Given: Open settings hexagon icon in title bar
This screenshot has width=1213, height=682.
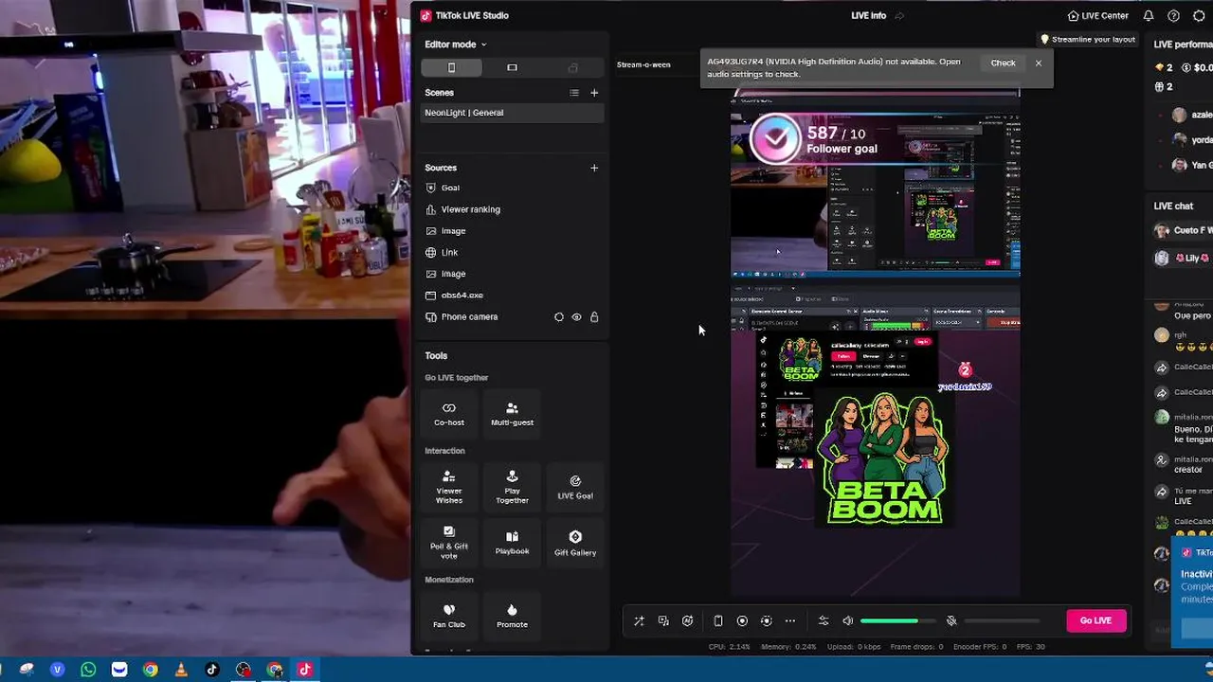Looking at the screenshot, I should (1199, 16).
